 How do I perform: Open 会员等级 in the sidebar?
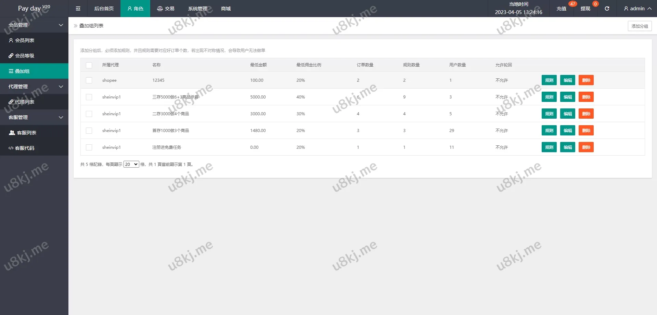point(22,56)
